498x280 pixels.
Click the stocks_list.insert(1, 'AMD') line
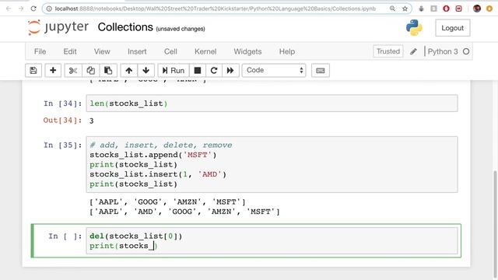158,174
